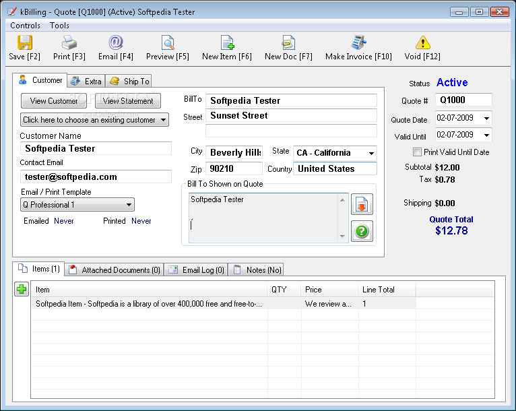Click the empty second street line field
The height and width of the screenshot is (411, 516).
[291, 131]
